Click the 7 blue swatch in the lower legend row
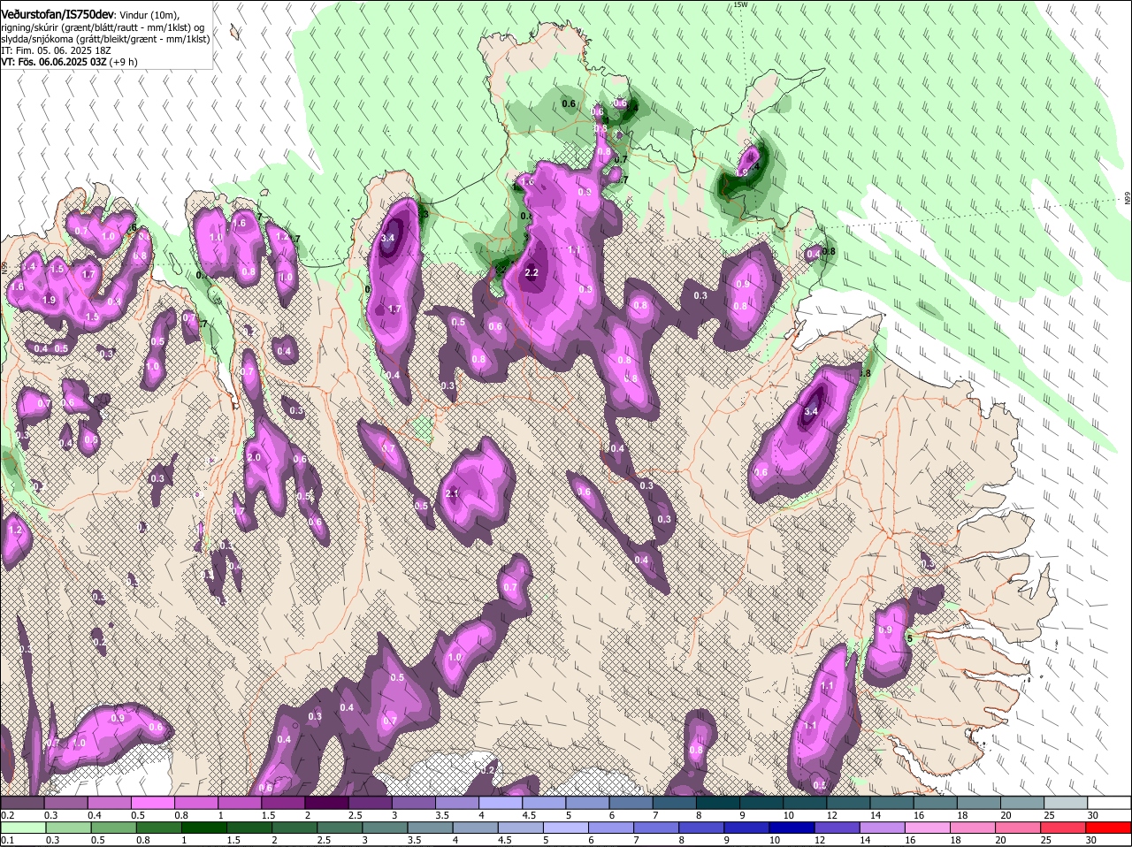This screenshot has height=847, width=1132. point(657,828)
